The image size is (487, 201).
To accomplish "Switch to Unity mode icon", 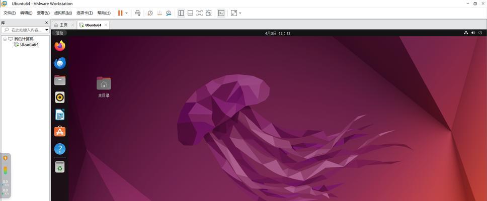I will click(x=209, y=13).
